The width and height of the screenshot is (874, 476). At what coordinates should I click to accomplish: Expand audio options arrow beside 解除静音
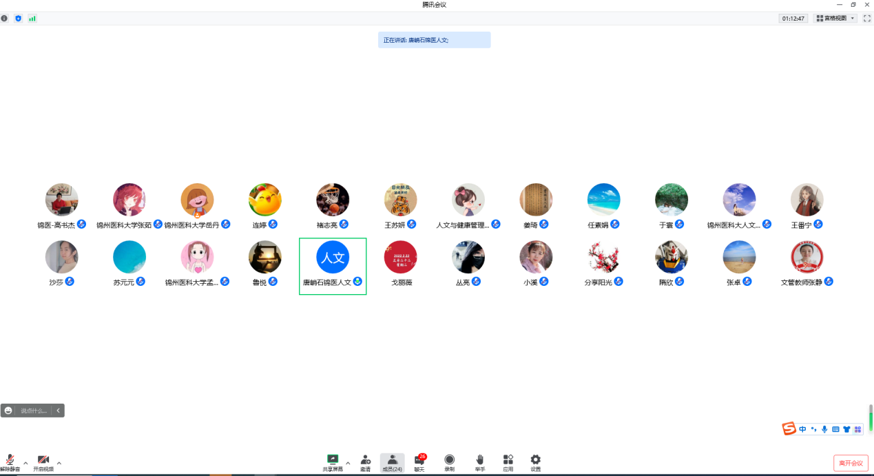tap(25, 463)
